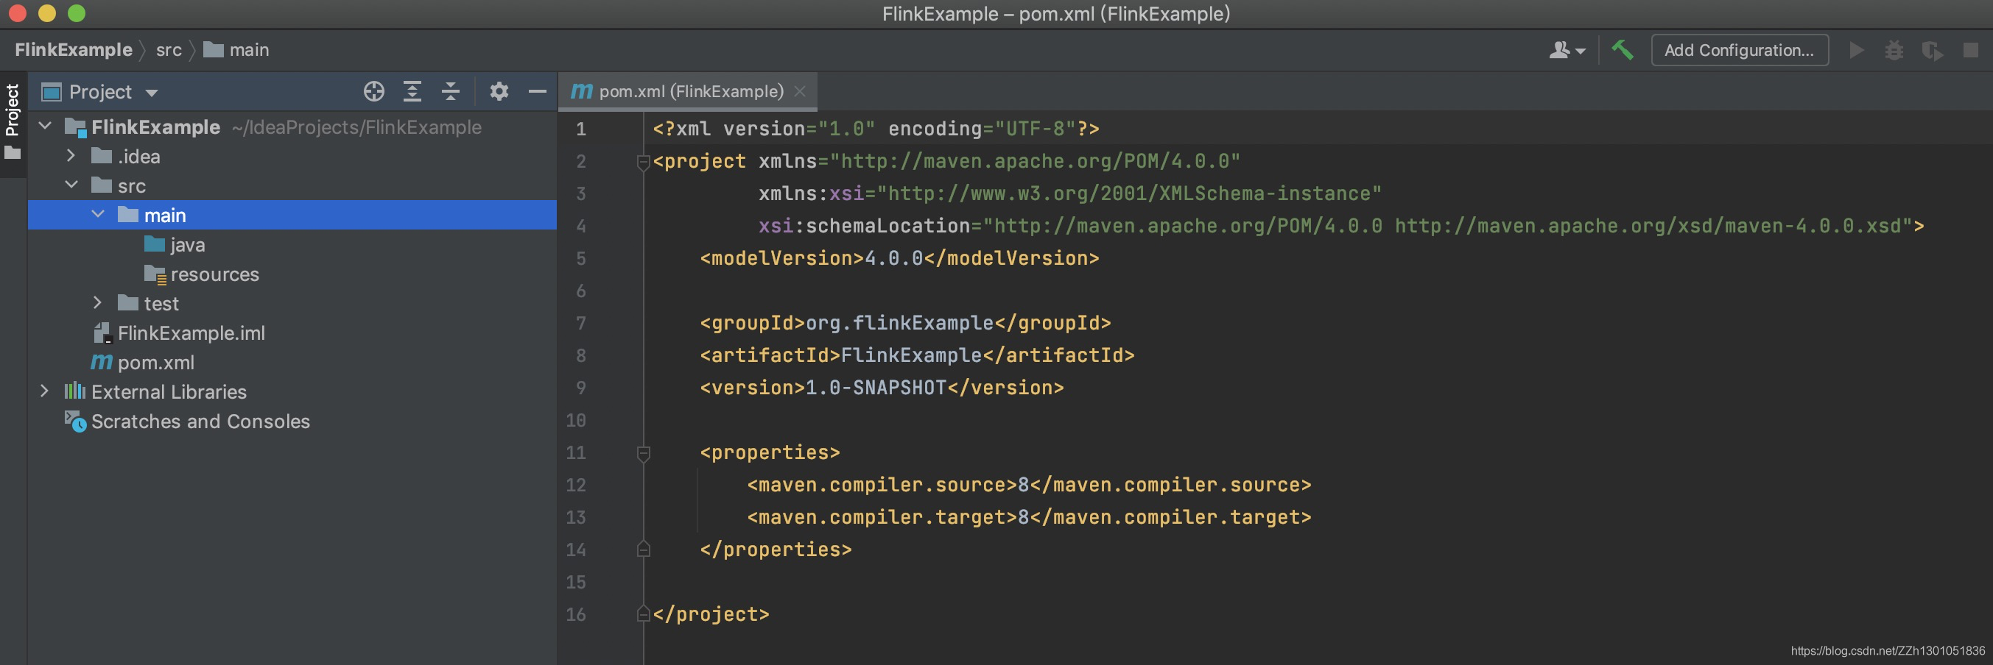The image size is (1993, 665).
Task: Click the fold marker beside the closing properties tag
Action: tap(643, 550)
